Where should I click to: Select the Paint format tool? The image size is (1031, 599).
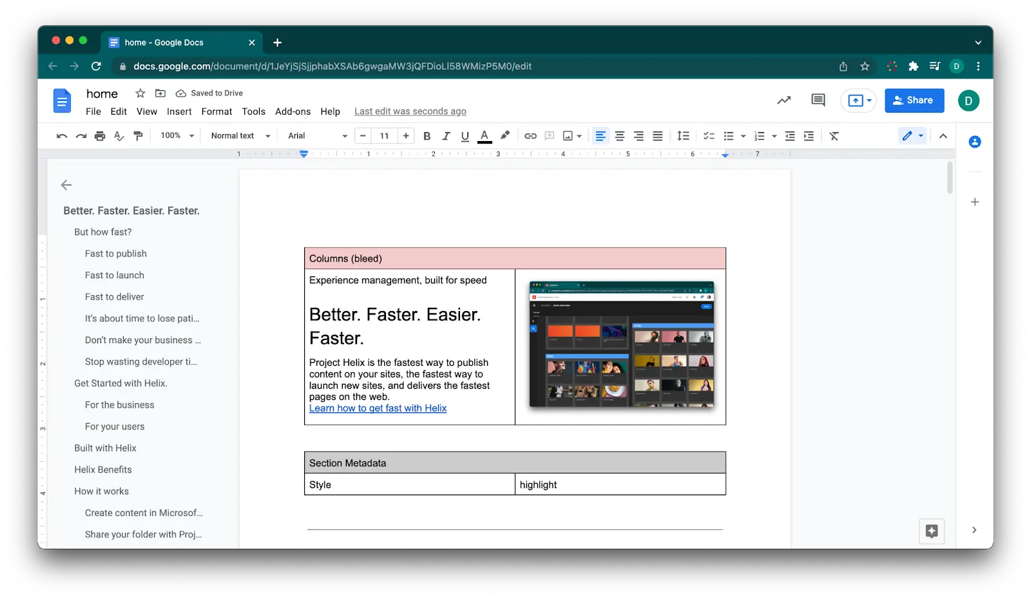pos(138,136)
